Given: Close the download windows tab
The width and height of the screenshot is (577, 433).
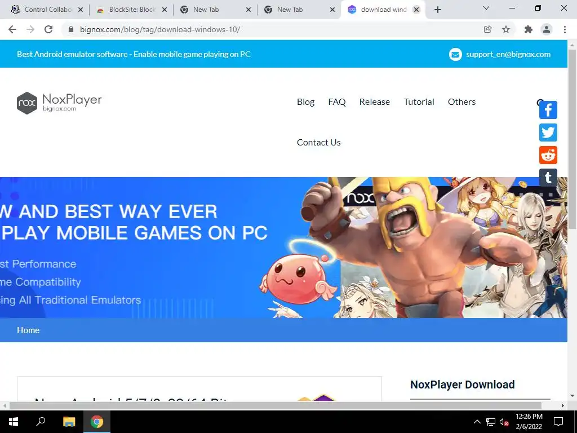Looking at the screenshot, I should point(416,10).
